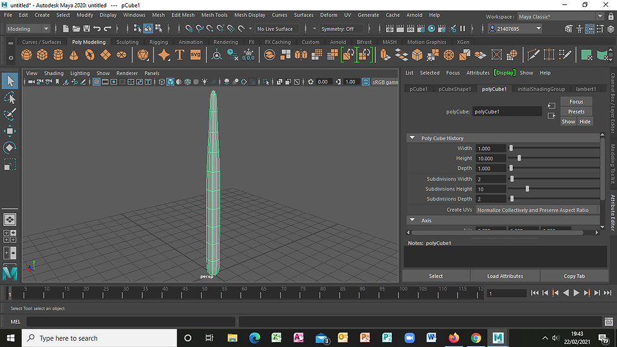Adjust the Width slider
The height and width of the screenshot is (347, 617).
coord(511,148)
